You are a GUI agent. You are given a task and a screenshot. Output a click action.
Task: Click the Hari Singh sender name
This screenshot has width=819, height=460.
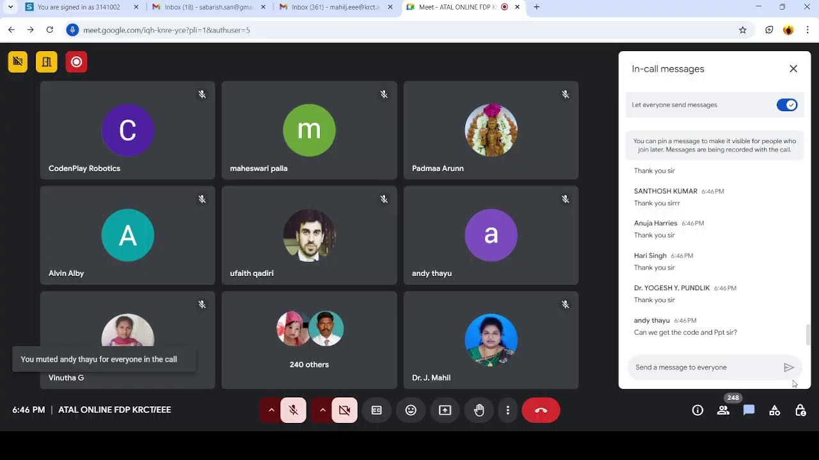click(x=650, y=256)
